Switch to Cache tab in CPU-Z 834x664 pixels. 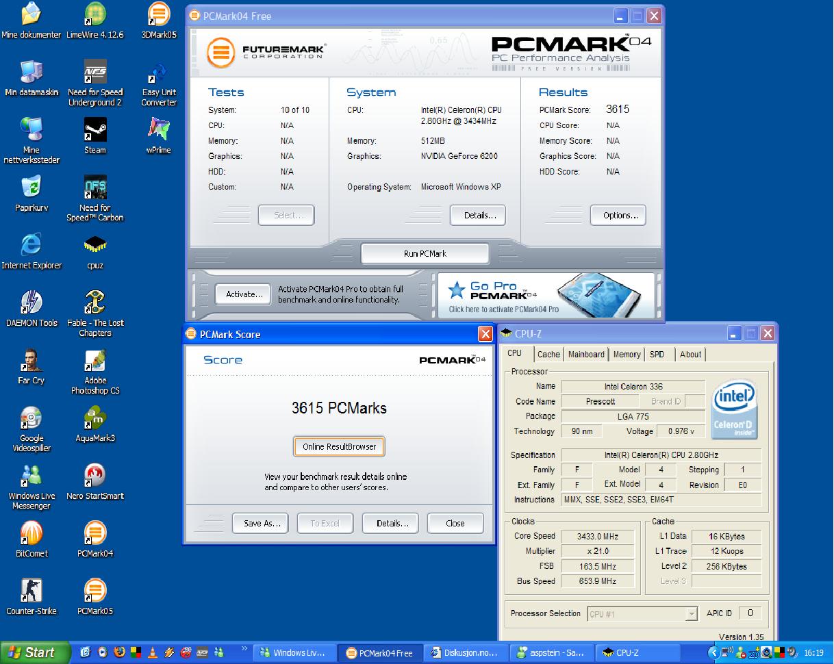pos(548,354)
